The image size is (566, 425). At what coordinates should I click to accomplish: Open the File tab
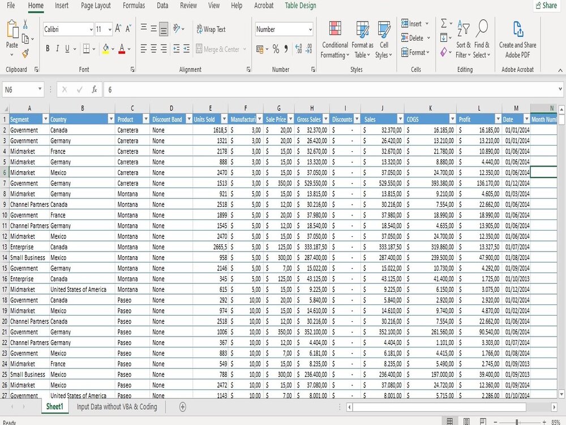(x=11, y=6)
